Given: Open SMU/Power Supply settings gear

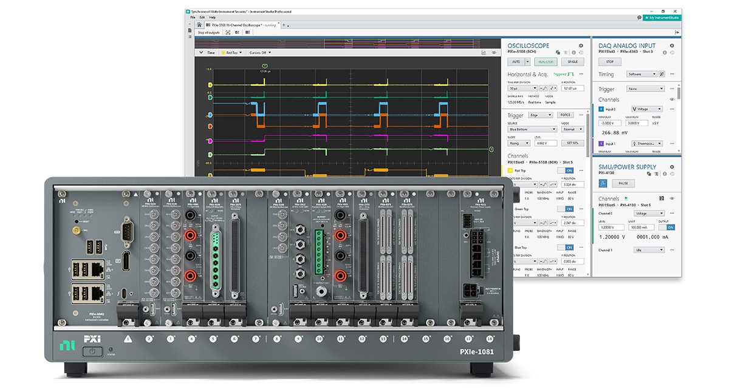Looking at the screenshot, I should (x=672, y=167).
